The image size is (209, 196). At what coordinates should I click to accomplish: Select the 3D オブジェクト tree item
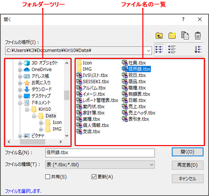(x=45, y=63)
